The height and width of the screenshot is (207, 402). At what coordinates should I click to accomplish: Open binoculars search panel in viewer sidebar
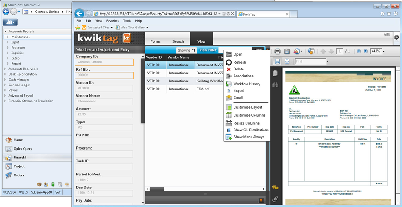[276, 85]
